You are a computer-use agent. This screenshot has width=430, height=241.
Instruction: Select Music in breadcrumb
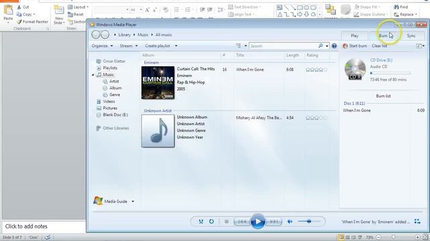coord(143,35)
